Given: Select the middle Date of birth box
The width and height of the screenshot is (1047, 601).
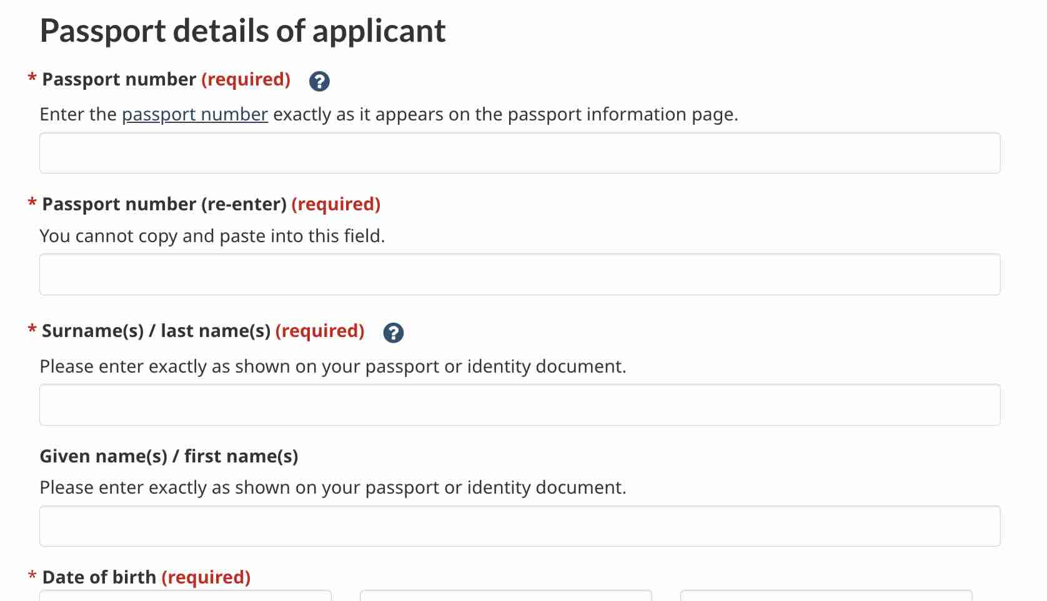Looking at the screenshot, I should pyautogui.click(x=506, y=597).
